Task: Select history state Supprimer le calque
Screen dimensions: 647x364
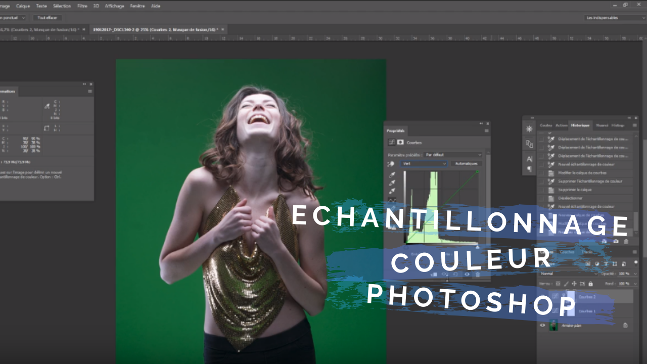Action: [x=585, y=190]
